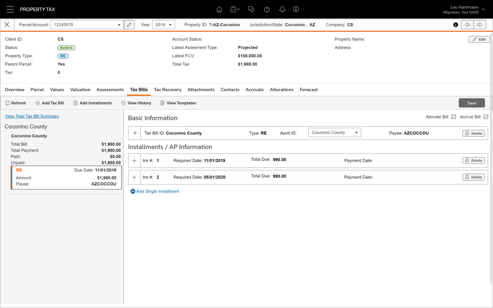
Task: Open the chat messages icon
Action: [251, 9]
